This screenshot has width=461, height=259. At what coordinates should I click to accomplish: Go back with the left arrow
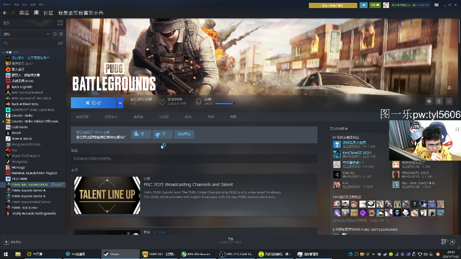[5, 13]
